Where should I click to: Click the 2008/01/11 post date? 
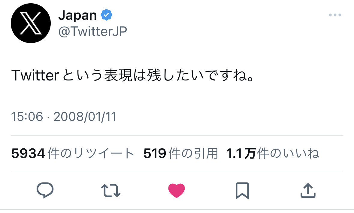point(85,117)
